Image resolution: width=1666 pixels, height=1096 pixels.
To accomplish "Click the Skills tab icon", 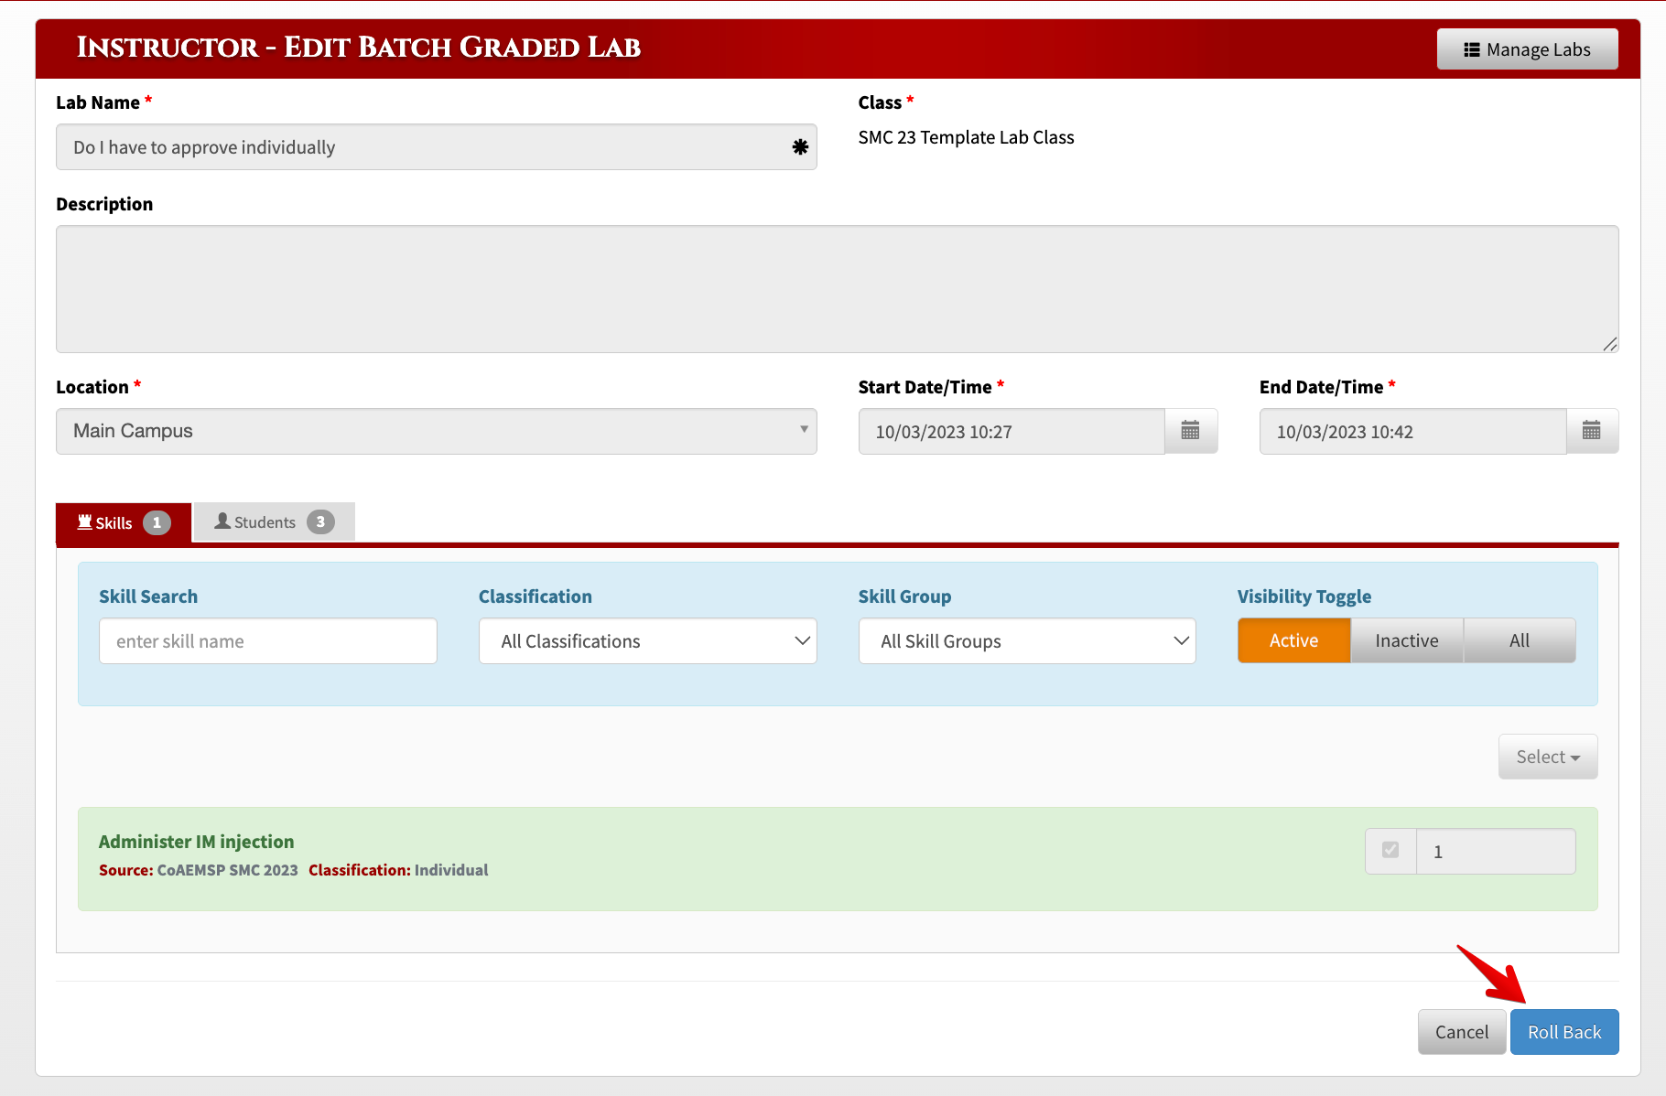I will coord(85,522).
